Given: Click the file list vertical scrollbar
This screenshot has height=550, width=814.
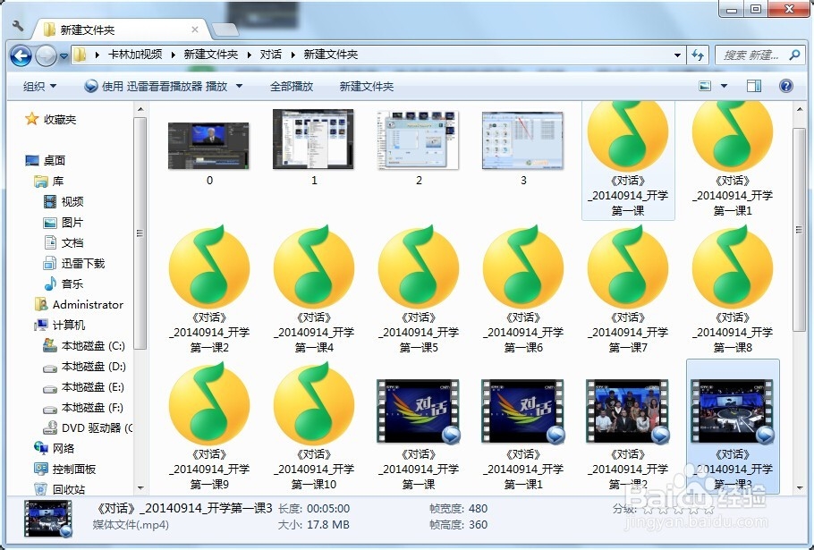Looking at the screenshot, I should [x=800, y=228].
